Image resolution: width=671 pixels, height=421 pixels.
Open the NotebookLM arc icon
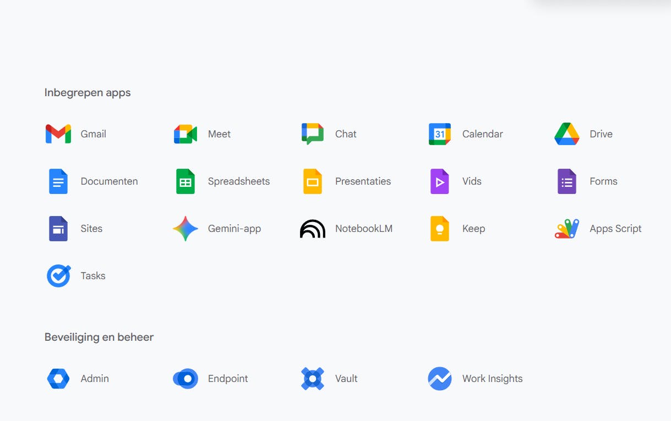tap(313, 229)
